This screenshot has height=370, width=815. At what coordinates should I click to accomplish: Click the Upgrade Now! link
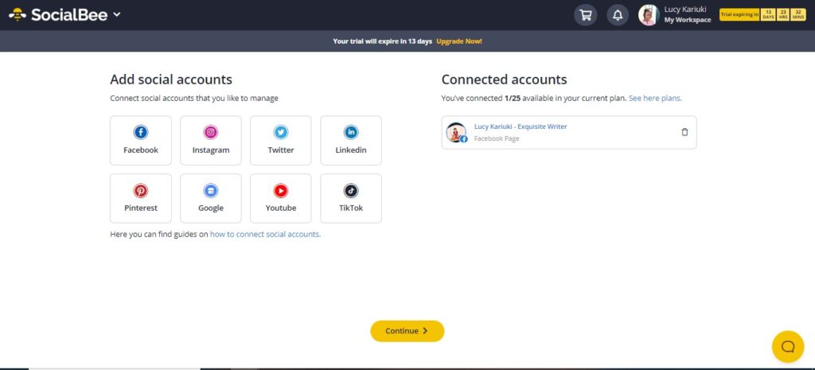coord(459,41)
